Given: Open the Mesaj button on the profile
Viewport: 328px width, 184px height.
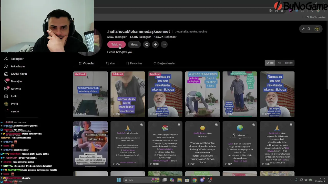Looking at the screenshot, I should click(x=134, y=44).
